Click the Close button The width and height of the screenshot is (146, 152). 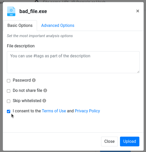[110, 142]
